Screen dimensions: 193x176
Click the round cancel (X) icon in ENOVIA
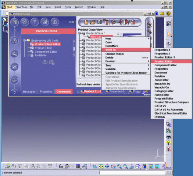coord(24,22)
